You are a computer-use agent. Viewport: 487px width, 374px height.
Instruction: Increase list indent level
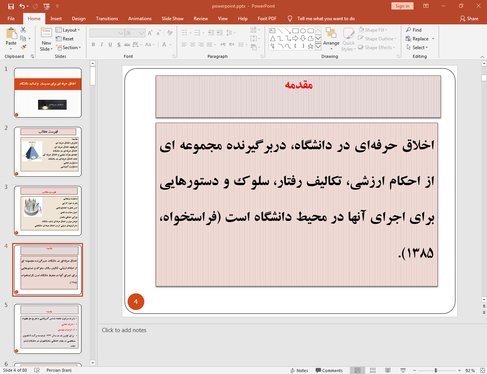pos(220,33)
